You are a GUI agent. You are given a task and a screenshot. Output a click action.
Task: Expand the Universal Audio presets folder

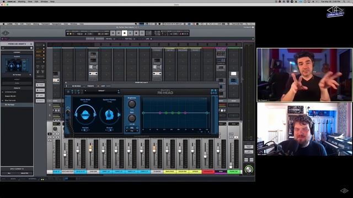click(3, 92)
